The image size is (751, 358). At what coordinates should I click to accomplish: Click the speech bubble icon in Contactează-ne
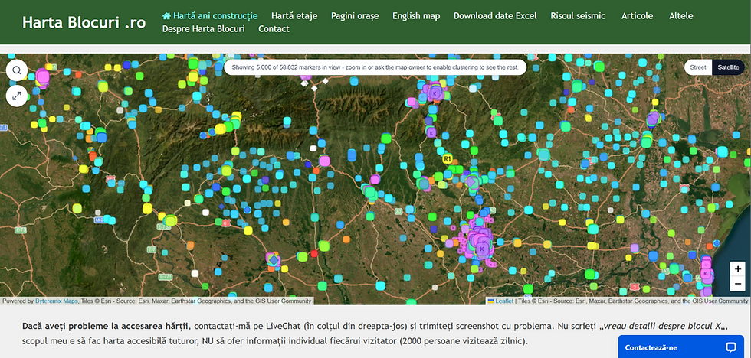730,347
